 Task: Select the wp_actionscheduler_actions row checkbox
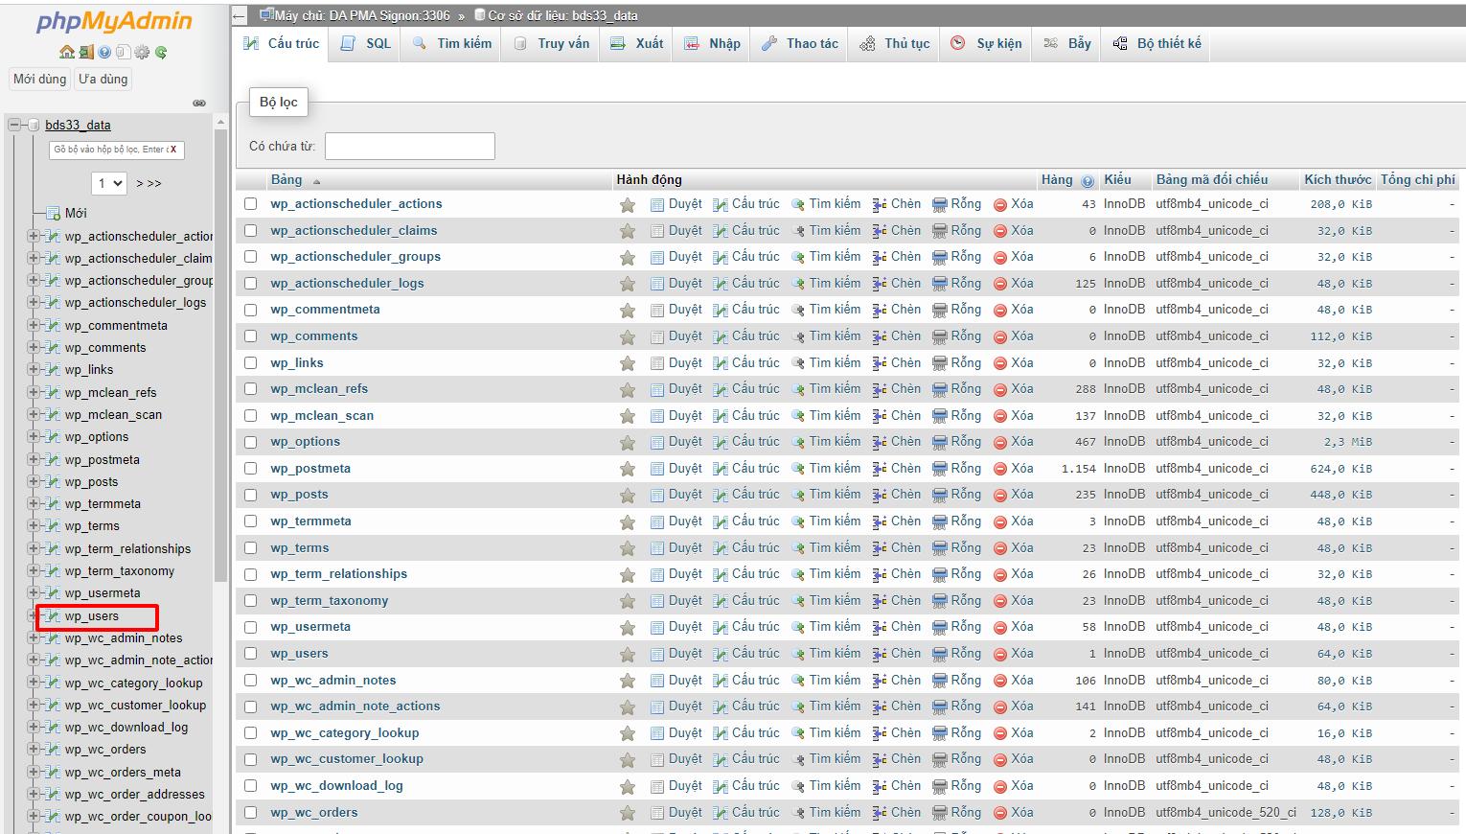point(251,204)
